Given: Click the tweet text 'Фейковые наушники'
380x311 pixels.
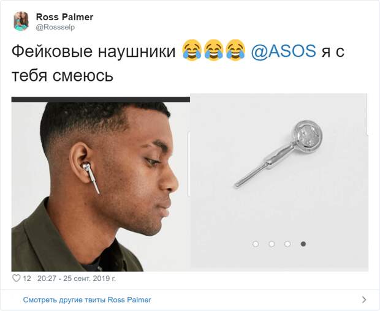Looking at the screenshot, I should [94, 51].
